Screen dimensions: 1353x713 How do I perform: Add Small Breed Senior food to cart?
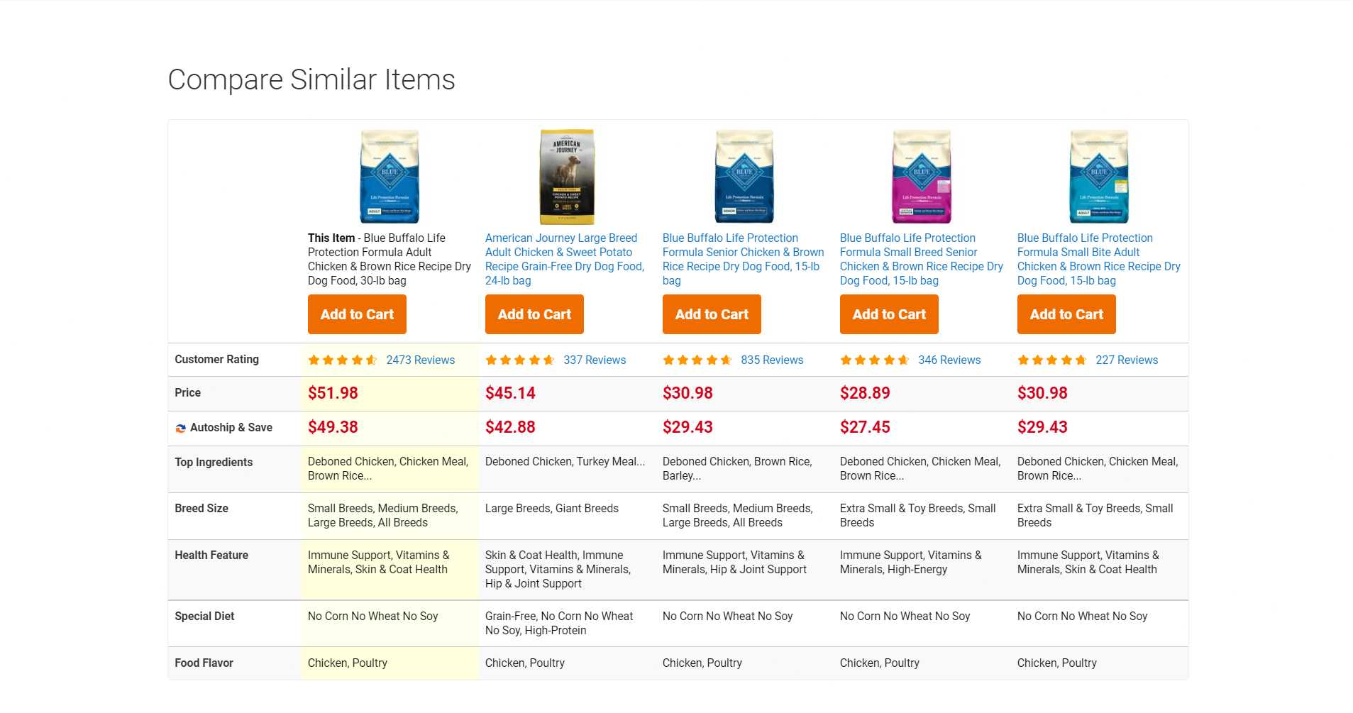click(889, 314)
